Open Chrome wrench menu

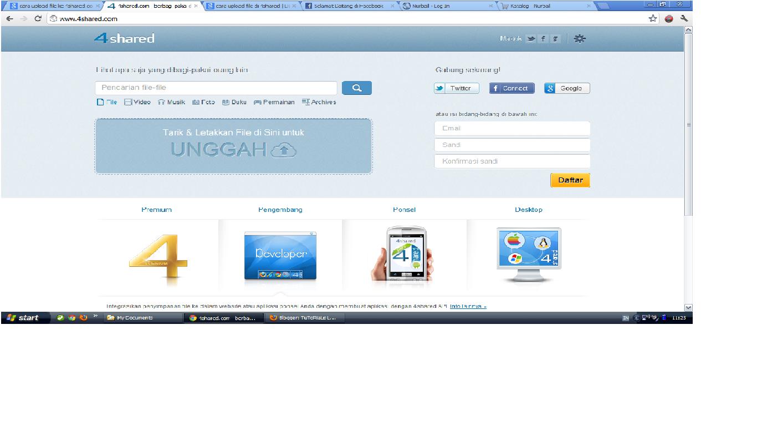(x=684, y=18)
